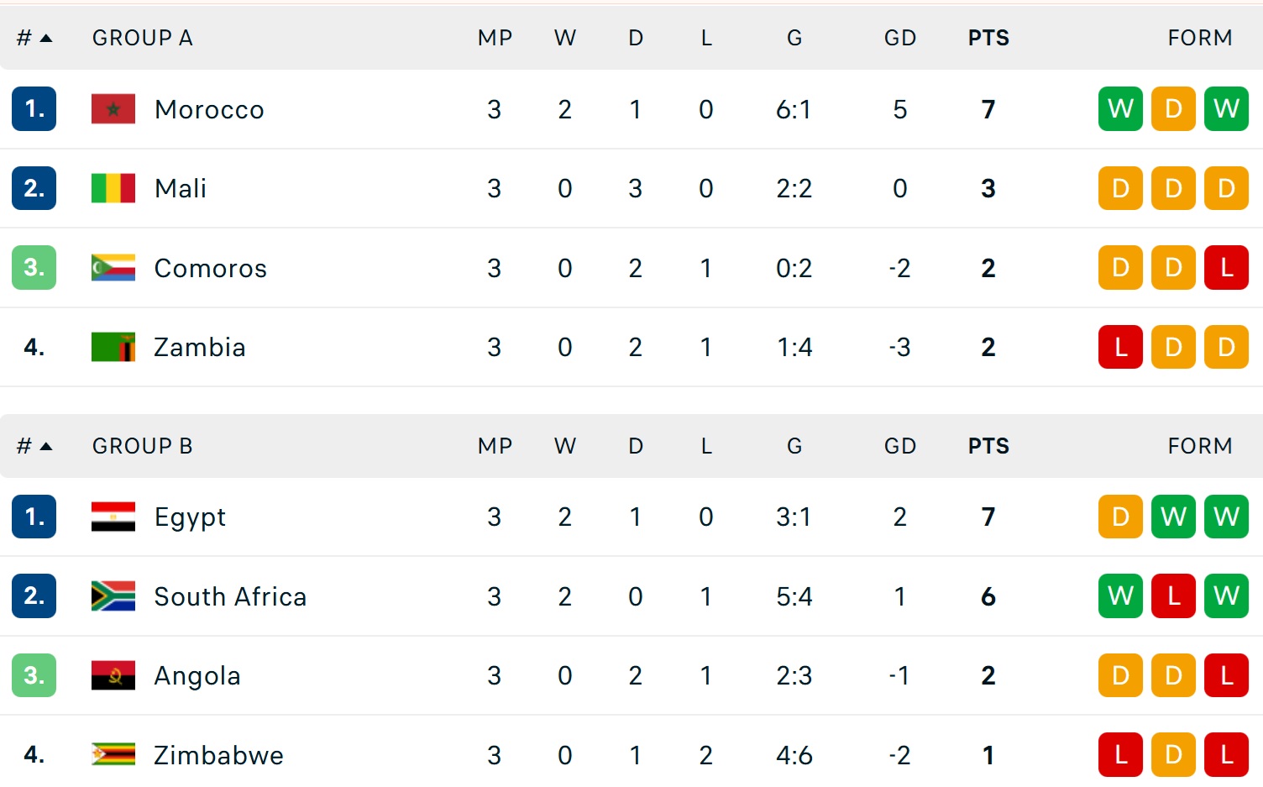1263x787 pixels.
Task: Click Egypt's orange D form badge
Action: tap(1120, 517)
